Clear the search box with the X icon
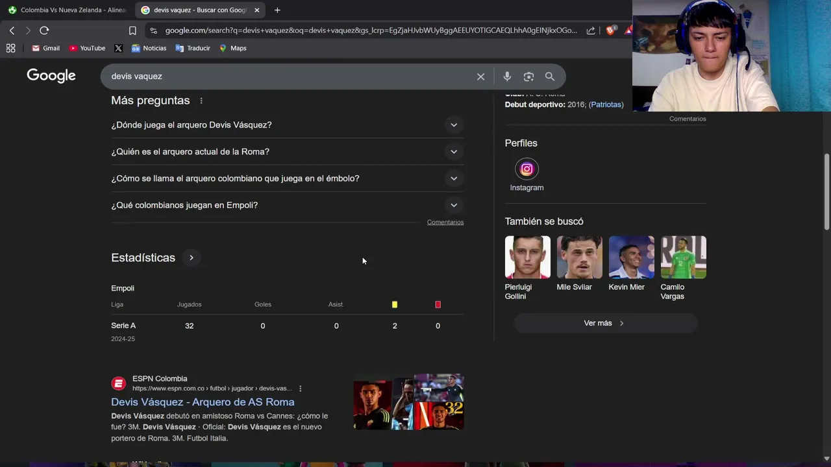Image resolution: width=831 pixels, height=467 pixels. pyautogui.click(x=480, y=77)
